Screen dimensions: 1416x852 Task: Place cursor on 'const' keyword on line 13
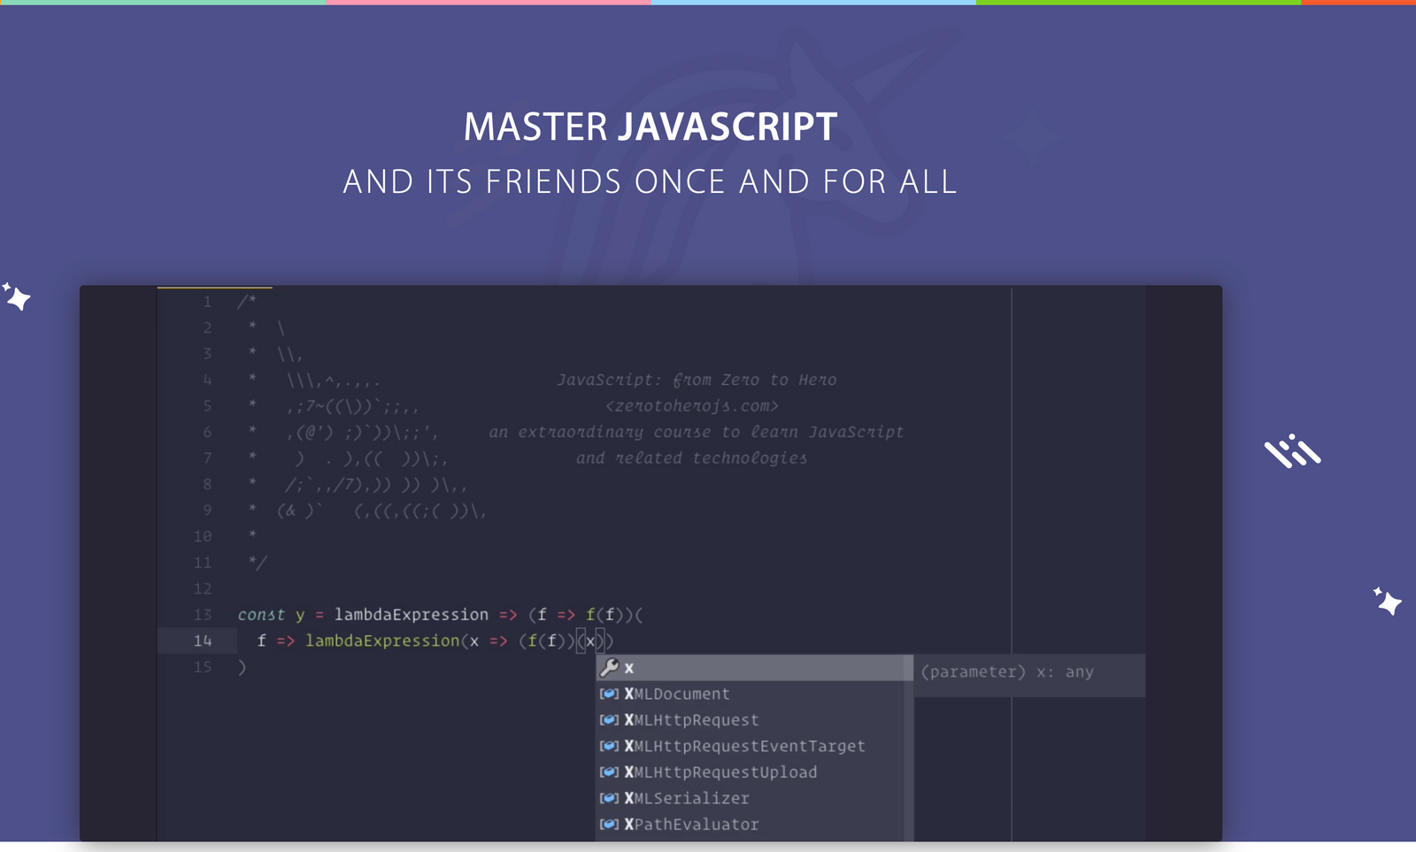point(261,615)
